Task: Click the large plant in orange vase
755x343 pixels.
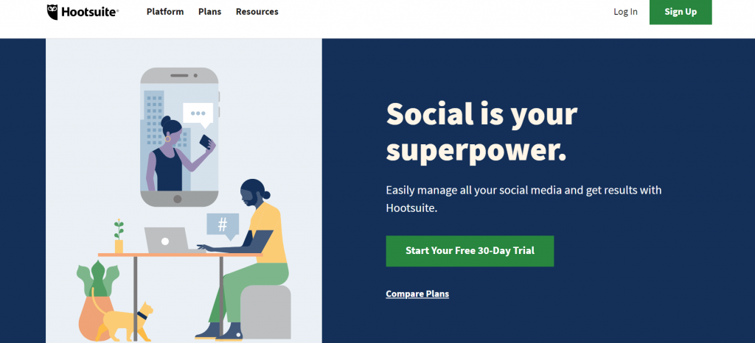Action: pyautogui.click(x=98, y=300)
